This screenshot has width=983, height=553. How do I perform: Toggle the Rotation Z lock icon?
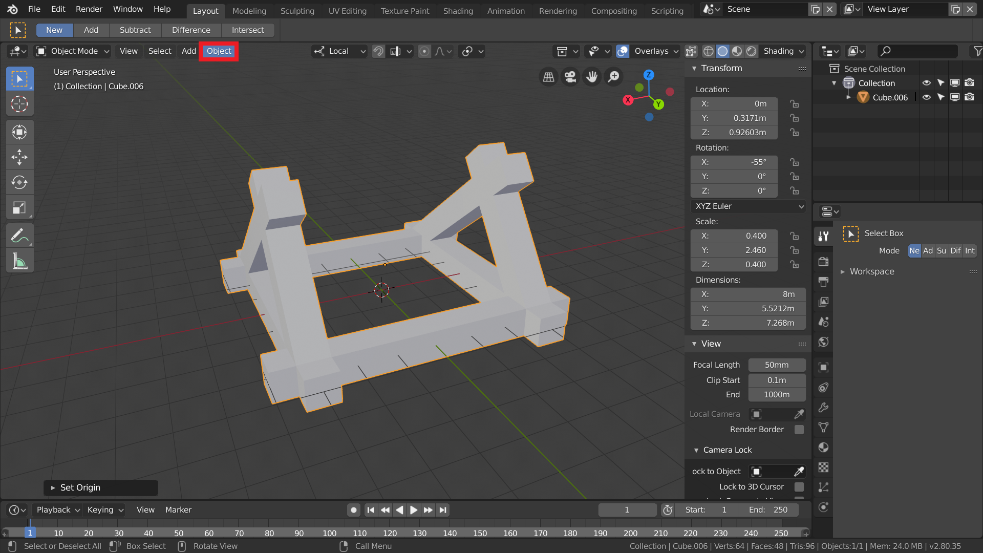[x=794, y=191]
